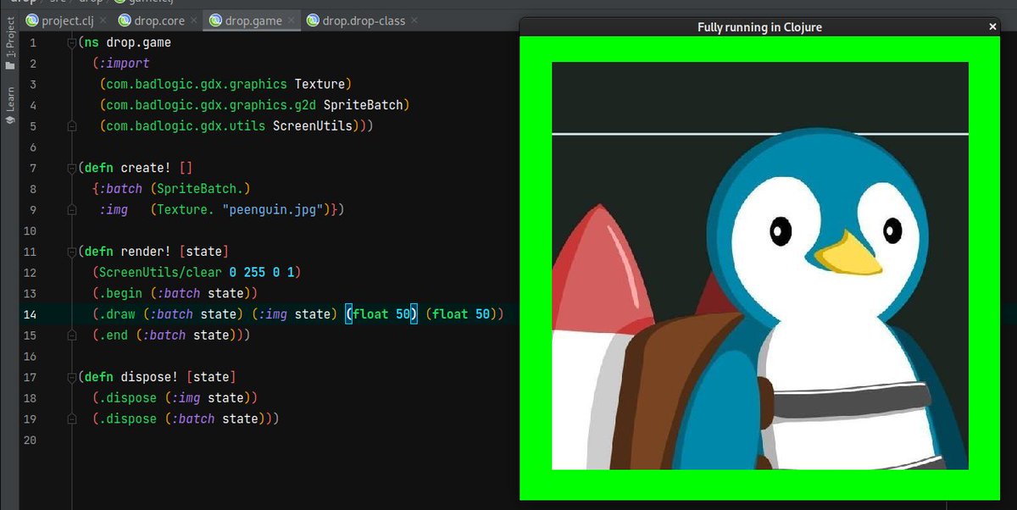Click line number 20 in the gutter
1017x510 pixels.
click(31, 440)
